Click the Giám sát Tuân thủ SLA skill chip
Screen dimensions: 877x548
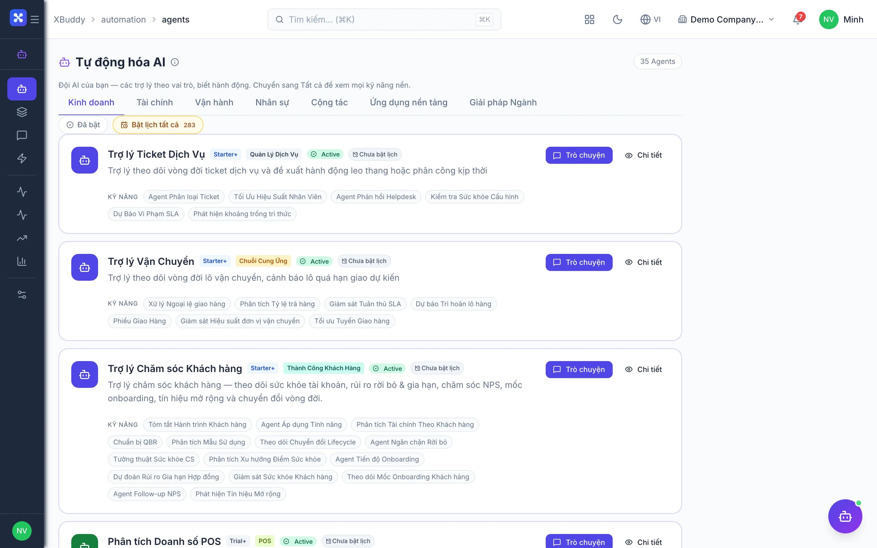coord(365,304)
